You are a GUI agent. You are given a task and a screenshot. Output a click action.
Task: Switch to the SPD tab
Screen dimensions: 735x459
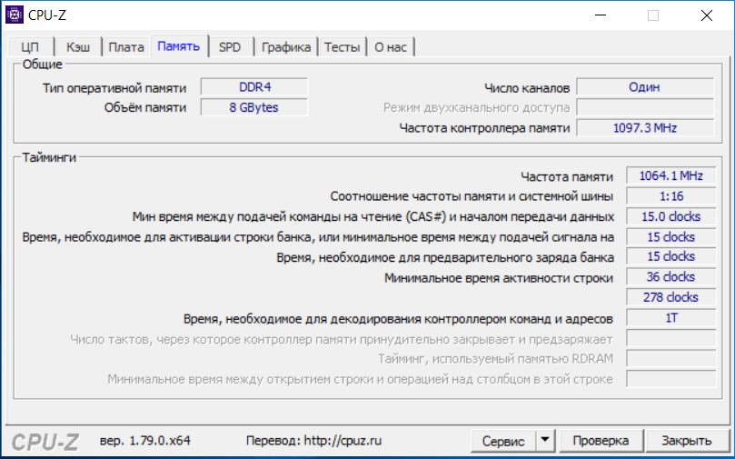230,47
